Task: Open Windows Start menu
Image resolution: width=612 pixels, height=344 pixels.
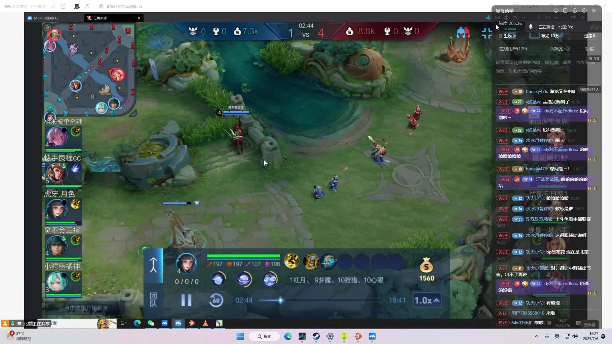Action: (240, 336)
